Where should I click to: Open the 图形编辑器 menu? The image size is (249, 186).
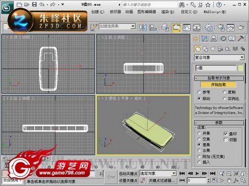(x=147, y=12)
